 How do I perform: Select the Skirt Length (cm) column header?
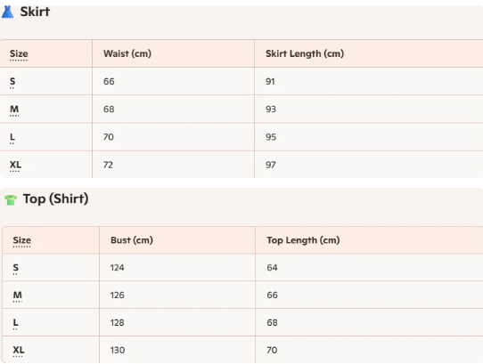coord(305,53)
